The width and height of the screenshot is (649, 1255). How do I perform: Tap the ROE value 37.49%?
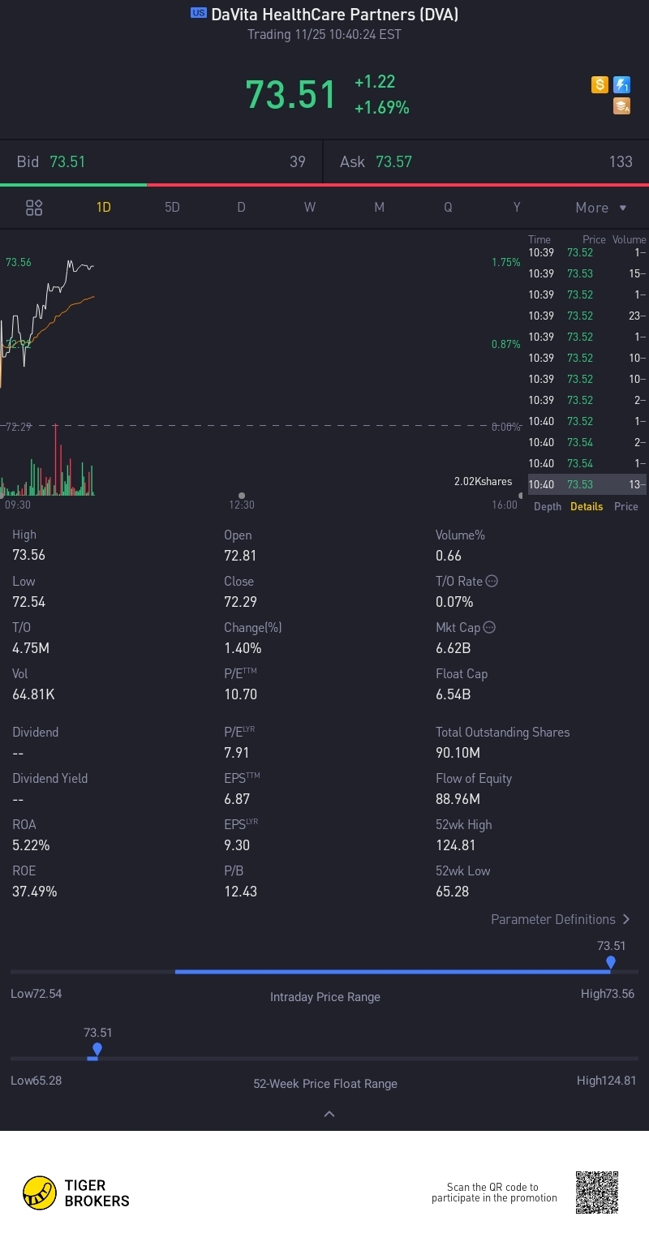tap(34, 892)
